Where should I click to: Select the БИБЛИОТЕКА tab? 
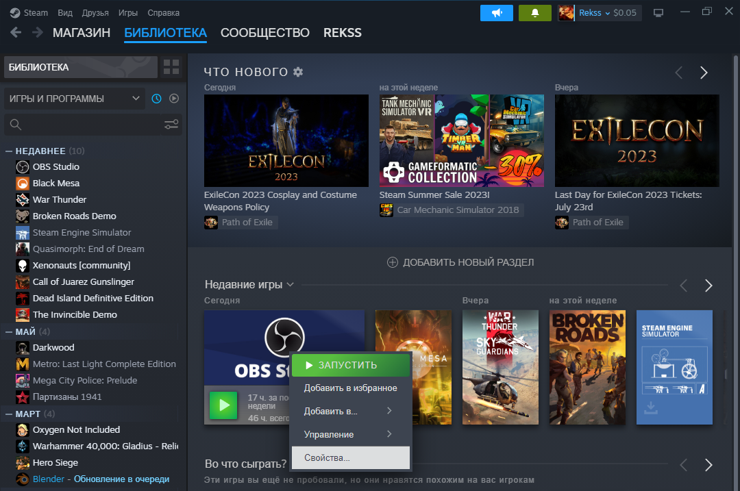click(x=165, y=33)
